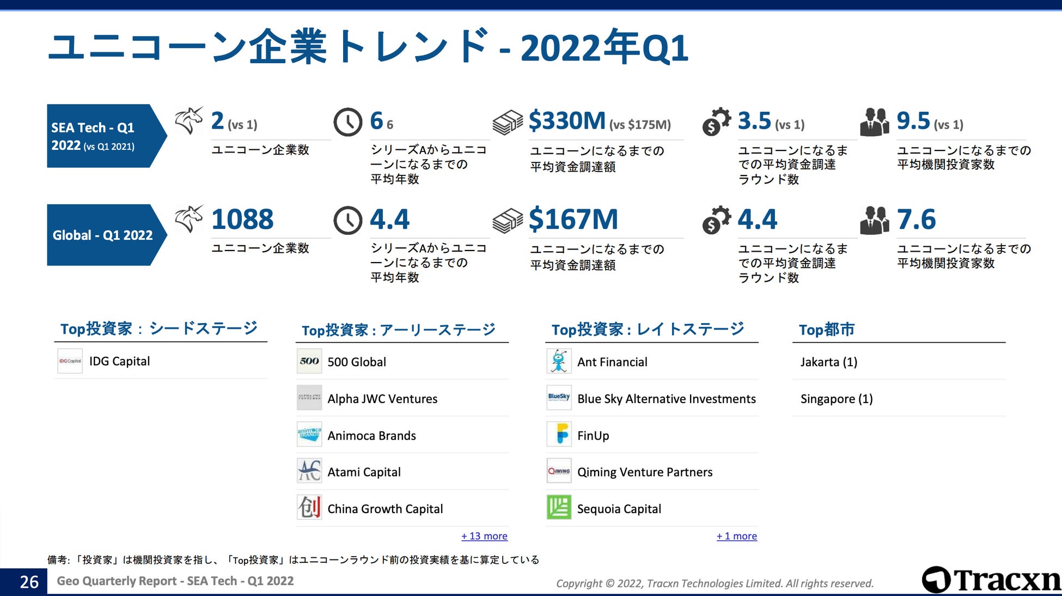Click the Alpha JWC Ventures entry
This screenshot has height=596, width=1062.
click(x=382, y=399)
